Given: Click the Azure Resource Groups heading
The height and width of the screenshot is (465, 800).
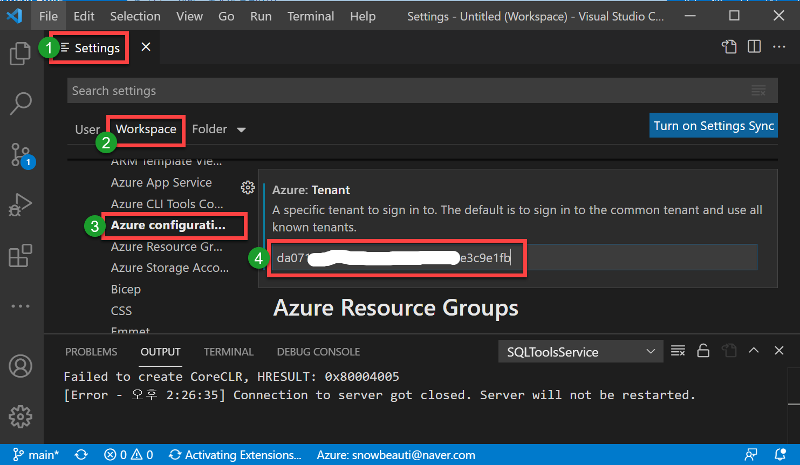Looking at the screenshot, I should click(396, 308).
